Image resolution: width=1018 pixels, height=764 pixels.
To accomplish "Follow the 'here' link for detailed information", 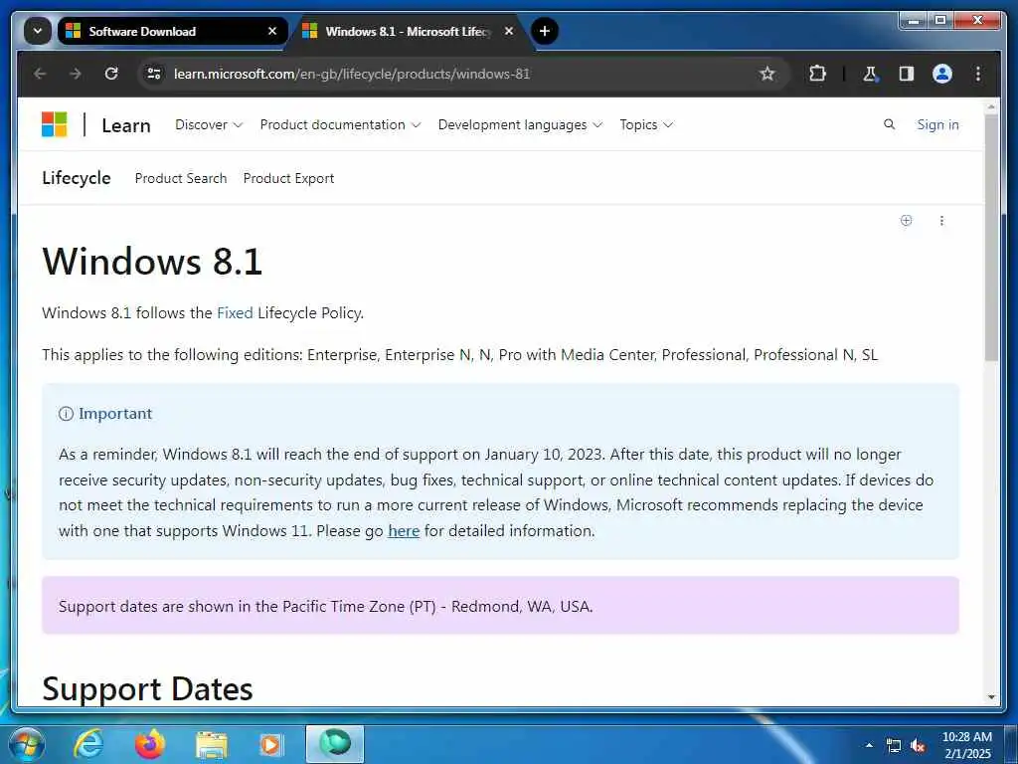I will [x=404, y=531].
